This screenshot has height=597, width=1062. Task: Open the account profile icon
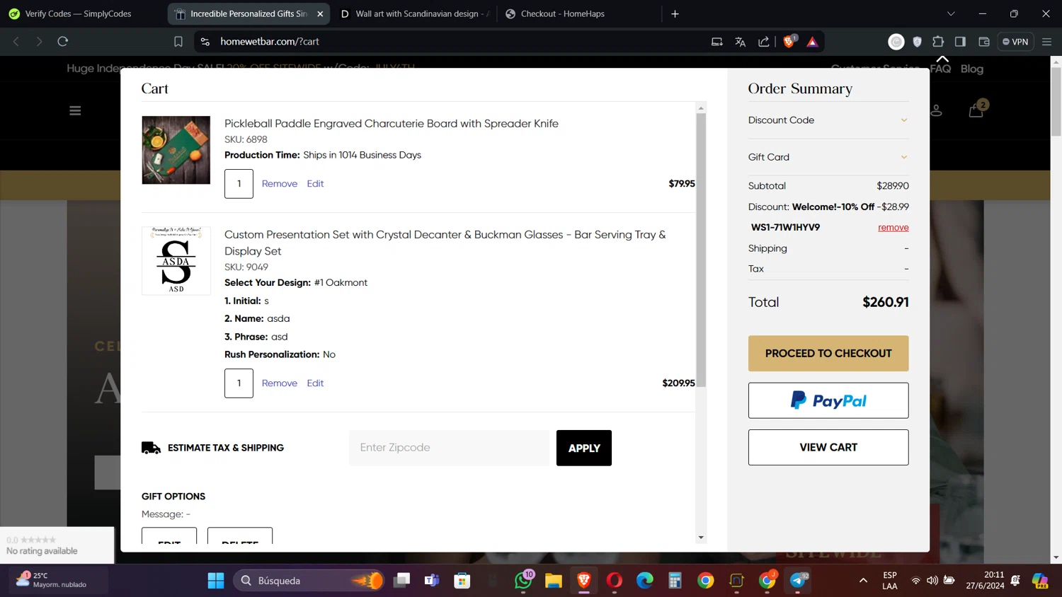pyautogui.click(x=936, y=110)
